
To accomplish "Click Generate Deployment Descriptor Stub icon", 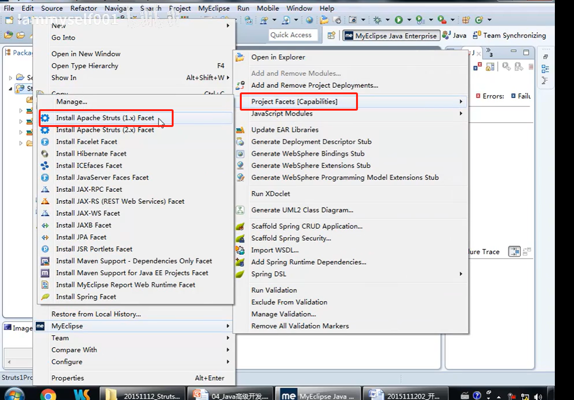I will point(240,142).
